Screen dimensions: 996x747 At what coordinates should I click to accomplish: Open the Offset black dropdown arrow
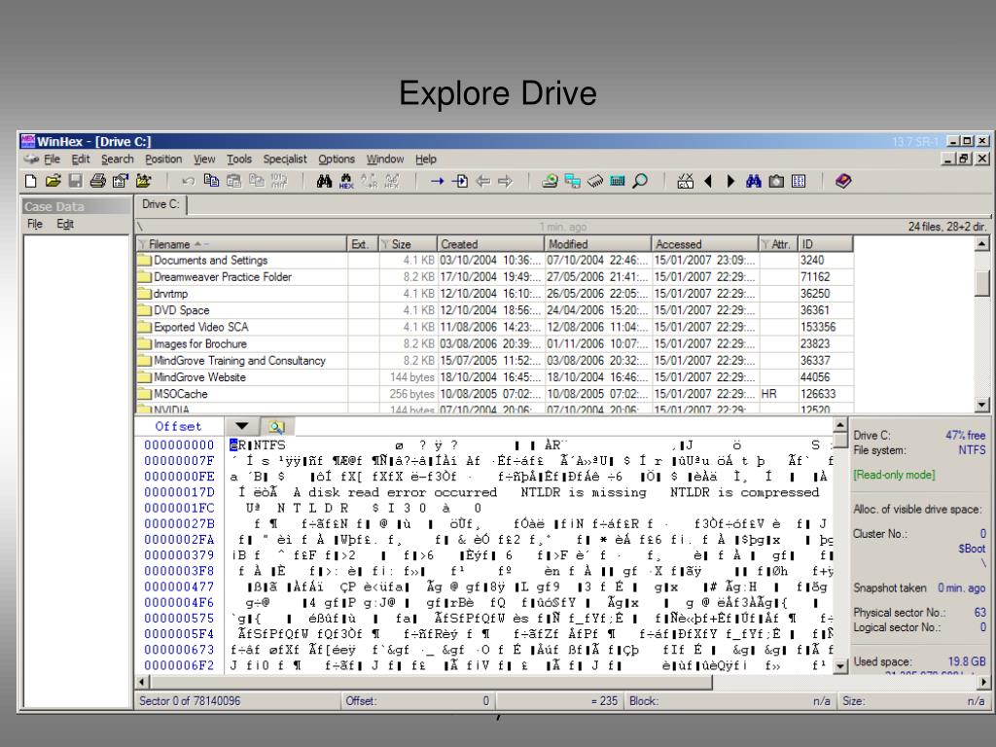pos(242,426)
